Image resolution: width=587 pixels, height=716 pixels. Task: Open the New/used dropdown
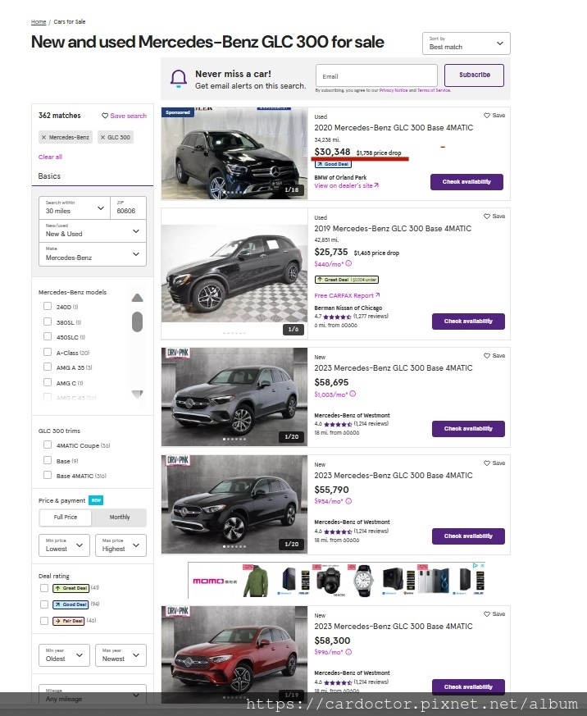pyautogui.click(x=93, y=230)
